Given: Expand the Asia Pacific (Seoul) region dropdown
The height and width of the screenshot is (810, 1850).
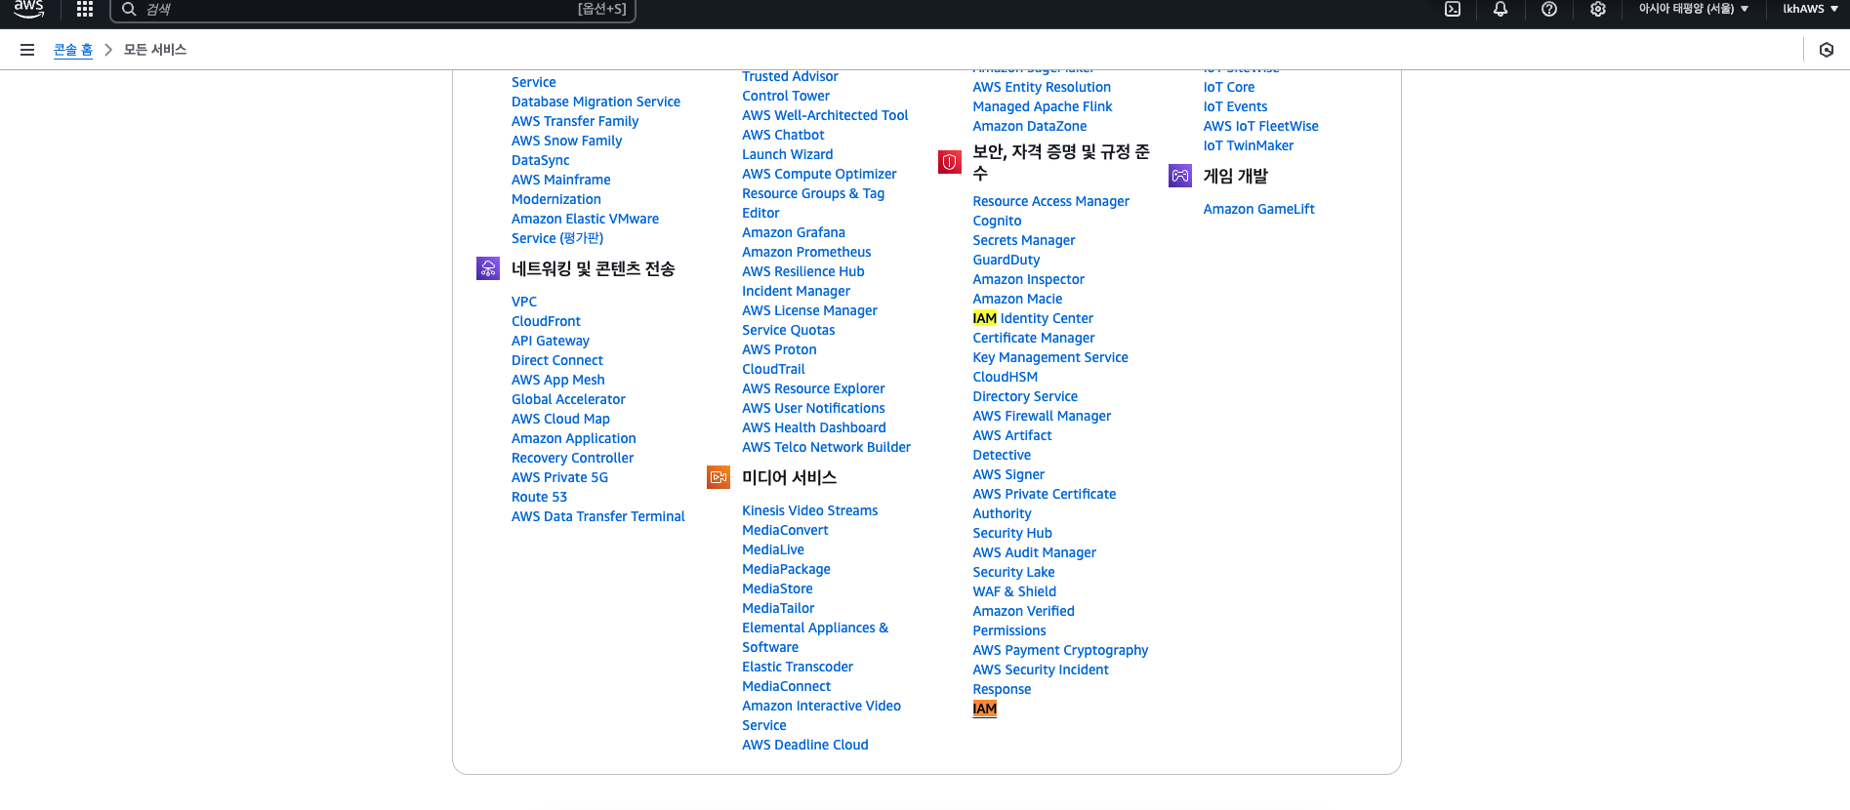Looking at the screenshot, I should pos(1693,9).
